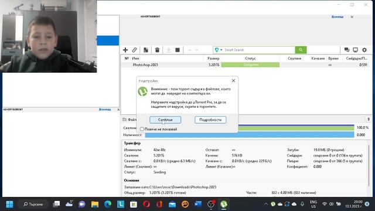Click the Remove Torrent trash icon
This screenshot has width=375, height=211.
click(157, 50)
